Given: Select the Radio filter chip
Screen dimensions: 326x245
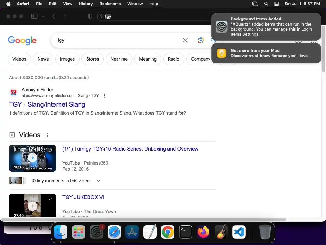Looking at the screenshot, I should [174, 59].
